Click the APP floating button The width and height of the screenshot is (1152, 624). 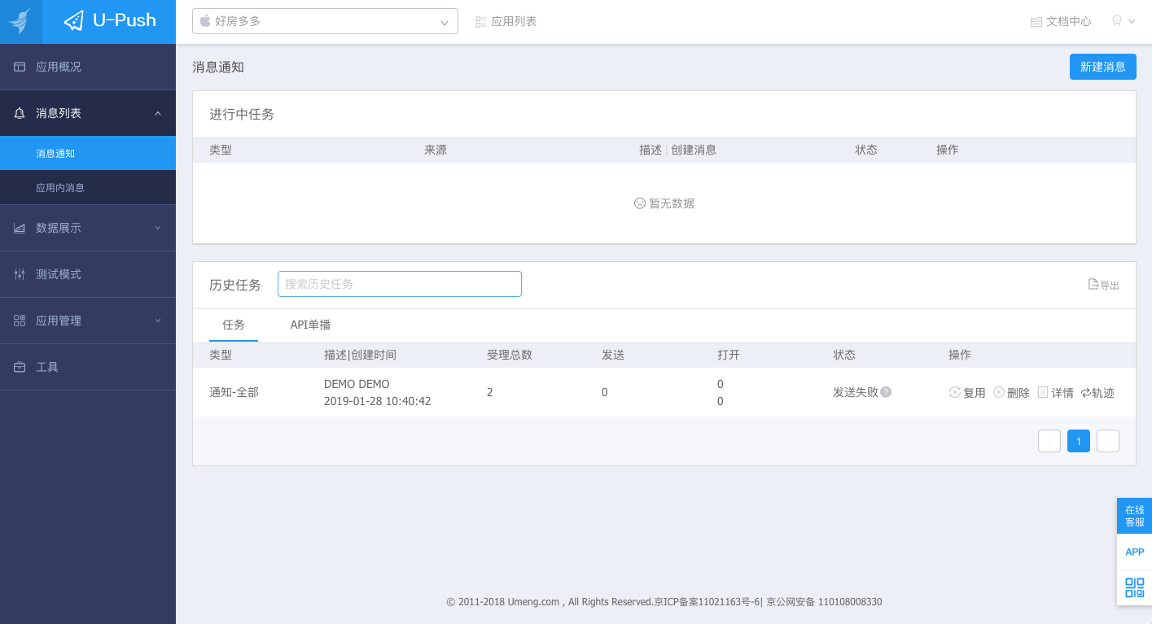(1135, 552)
